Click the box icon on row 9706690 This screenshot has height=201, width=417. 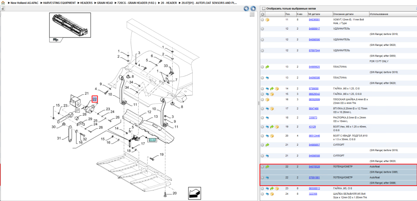coord(277,89)
